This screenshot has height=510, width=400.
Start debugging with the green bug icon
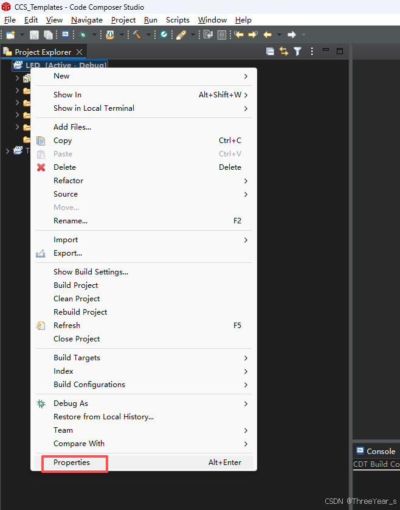pyautogui.click(x=83, y=35)
